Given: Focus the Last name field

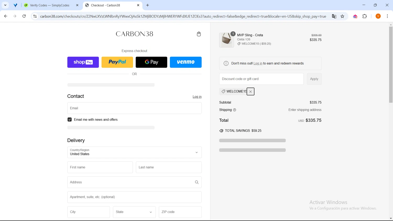Looking at the screenshot, I should pyautogui.click(x=169, y=167).
